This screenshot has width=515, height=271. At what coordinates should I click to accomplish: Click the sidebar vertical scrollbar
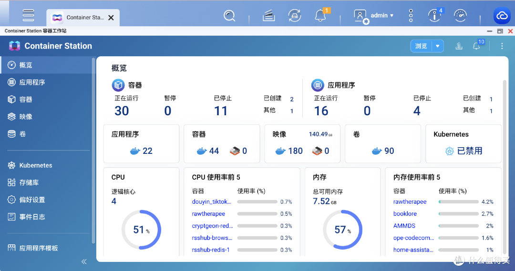point(93,151)
